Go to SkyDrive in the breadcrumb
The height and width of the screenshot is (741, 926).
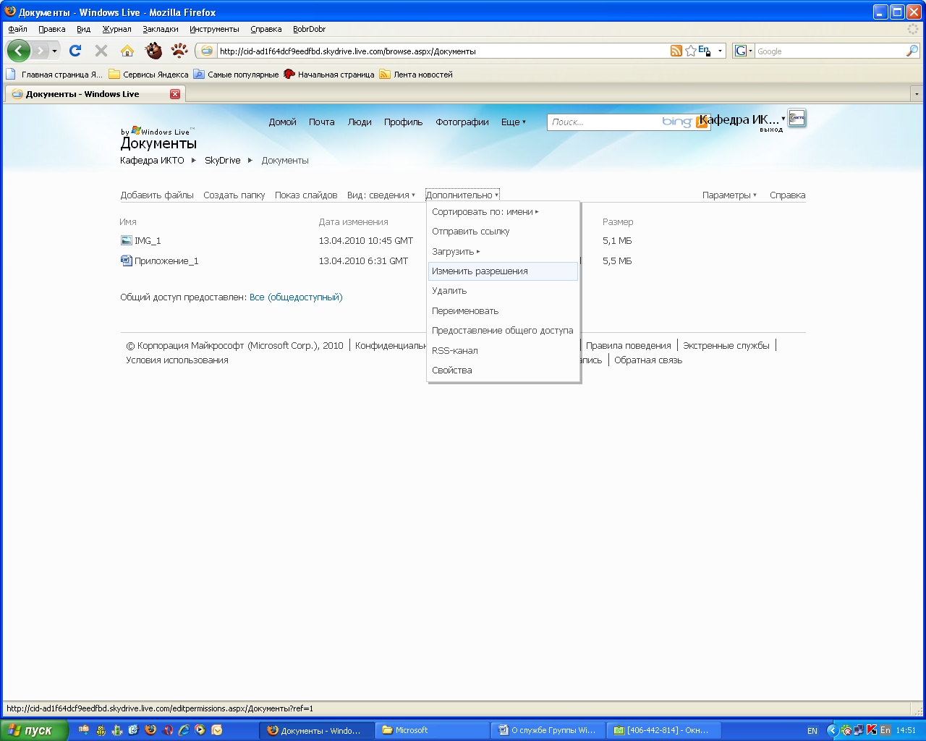coord(223,161)
